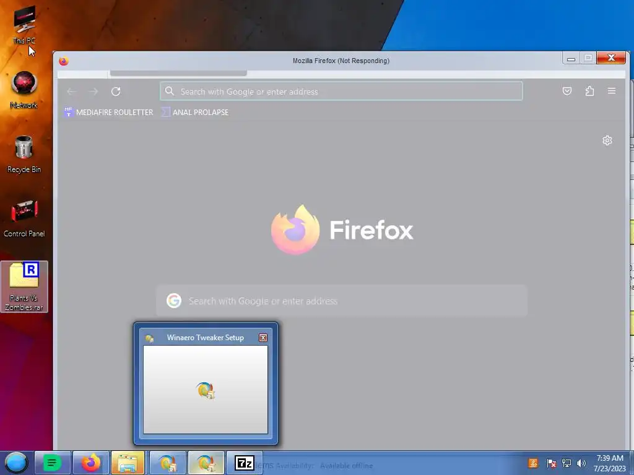Click the orange Java update tray icon
Screen dimensions: 634x475
point(533,463)
